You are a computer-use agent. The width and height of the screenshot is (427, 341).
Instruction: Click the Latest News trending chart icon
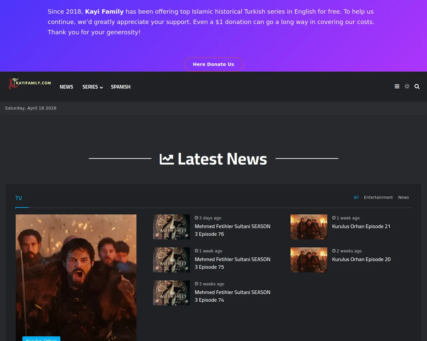167,159
